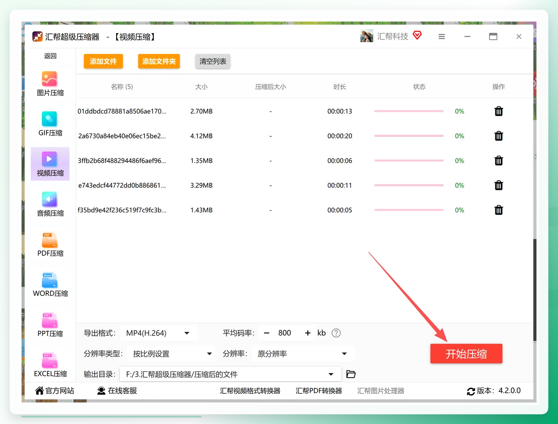Viewport: 558px width, 424px height.
Task: Switch to WORD压缩 in sidebar
Action: 50,285
